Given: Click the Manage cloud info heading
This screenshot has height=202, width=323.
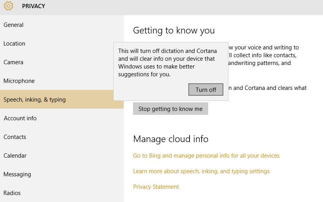Looking at the screenshot, I should [171, 139].
